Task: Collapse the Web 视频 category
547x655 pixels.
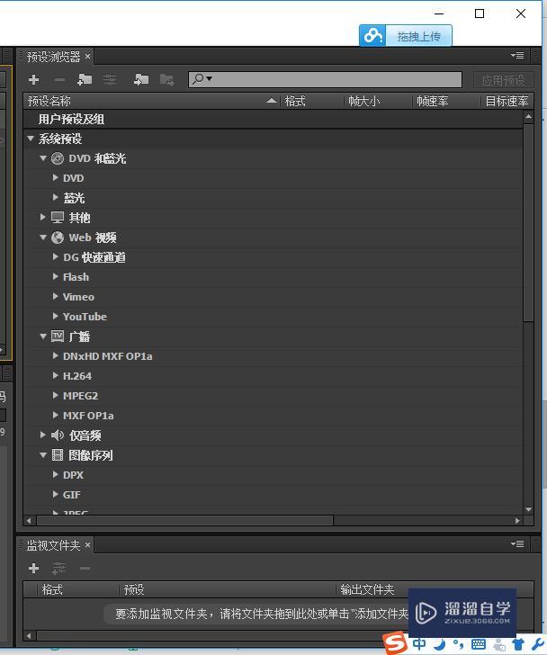Action: click(43, 237)
